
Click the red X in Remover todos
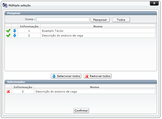pos(87,76)
